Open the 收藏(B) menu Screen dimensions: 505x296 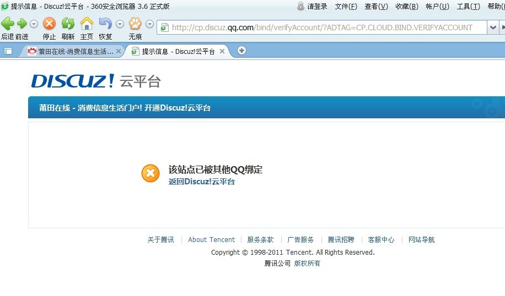(407, 7)
